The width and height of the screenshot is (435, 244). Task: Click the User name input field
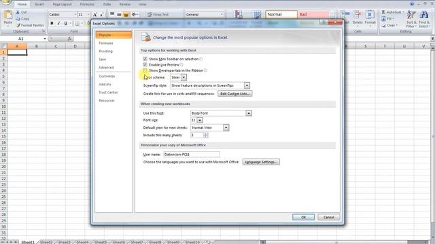192,154
